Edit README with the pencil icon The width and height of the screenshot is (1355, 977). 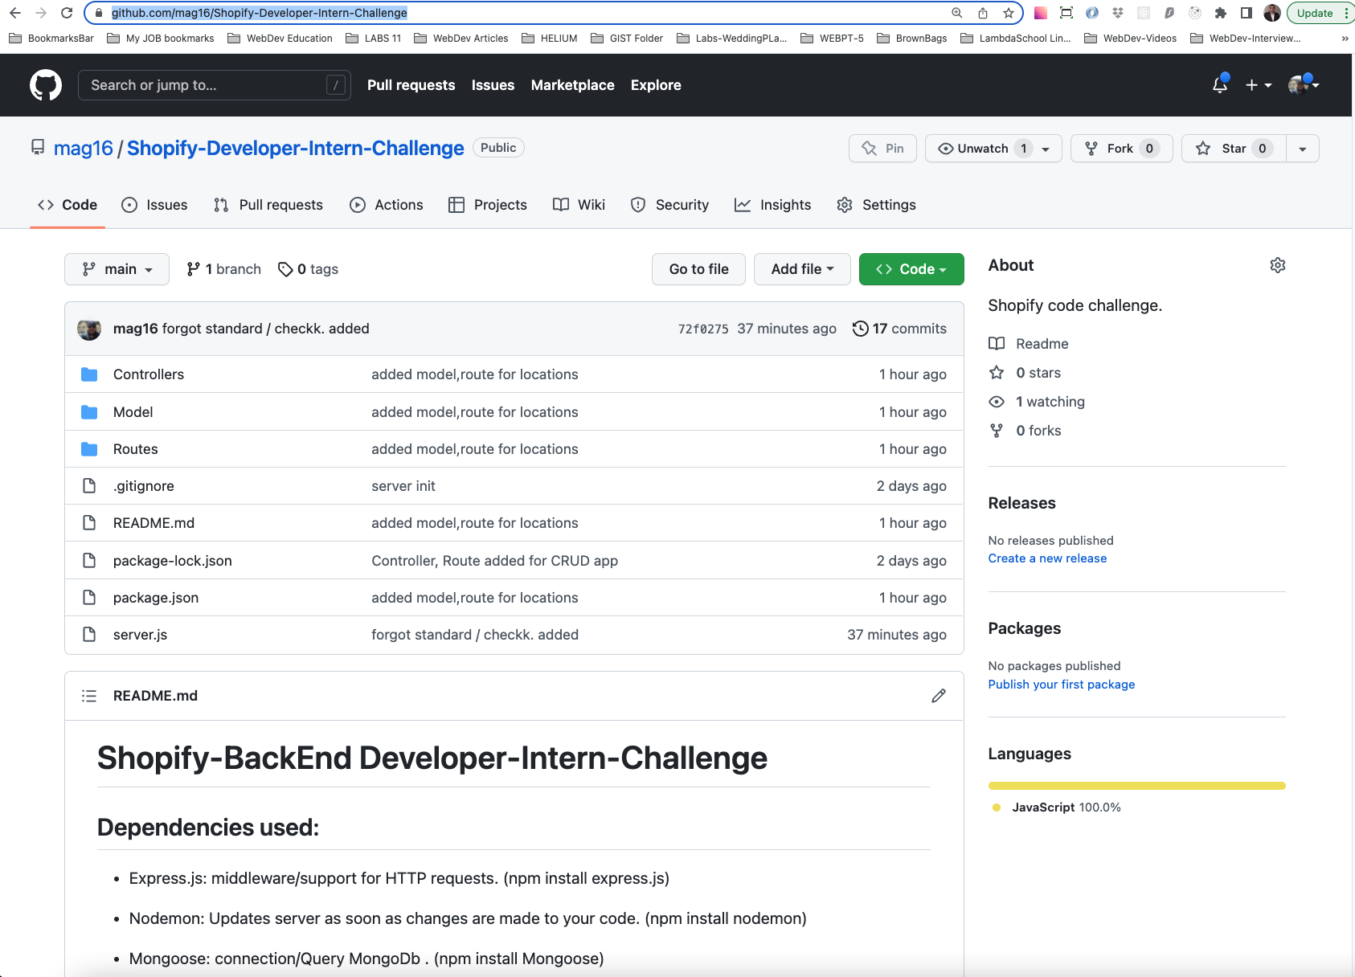click(x=938, y=696)
